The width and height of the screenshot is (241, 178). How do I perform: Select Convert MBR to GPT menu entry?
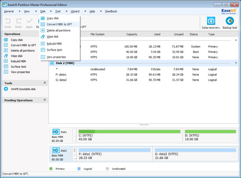(60, 24)
